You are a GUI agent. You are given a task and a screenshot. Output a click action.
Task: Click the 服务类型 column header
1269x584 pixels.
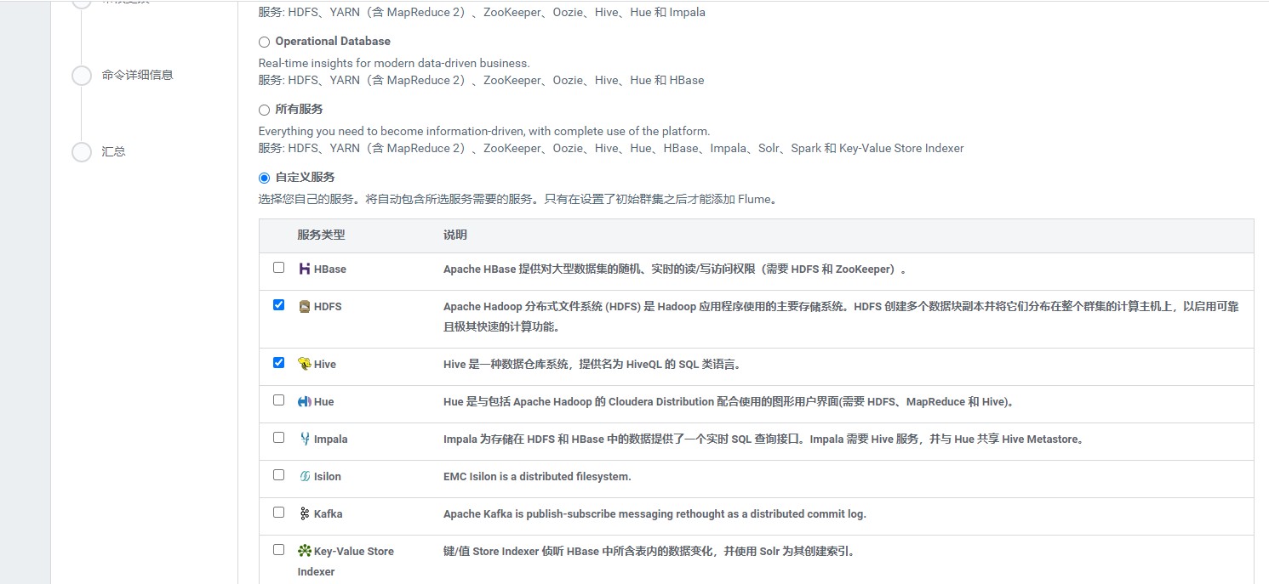click(321, 235)
